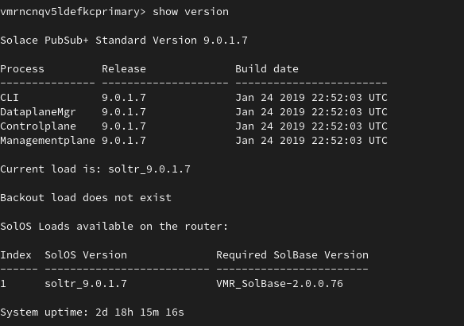Click the Solace PubSub+ Standard Version line
The height and width of the screenshot is (326, 464).
[x=124, y=41]
